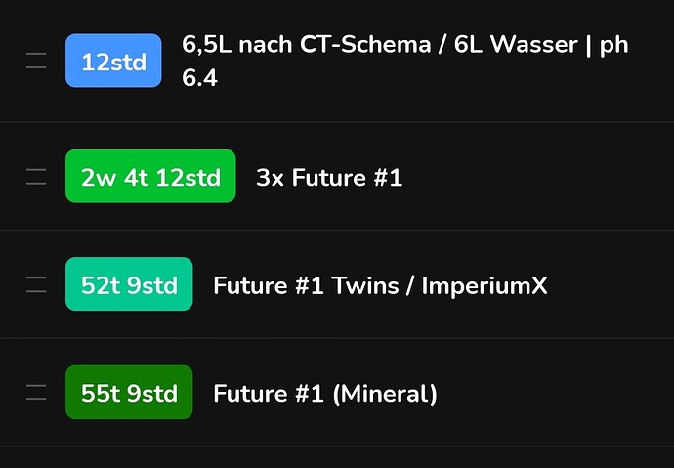Tap the teal 52t 9std badge
The height and width of the screenshot is (468, 674).
[129, 285]
